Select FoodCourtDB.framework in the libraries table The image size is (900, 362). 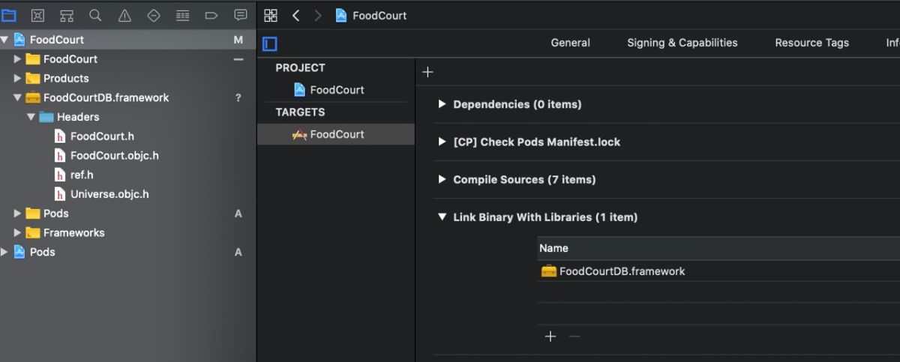(622, 271)
